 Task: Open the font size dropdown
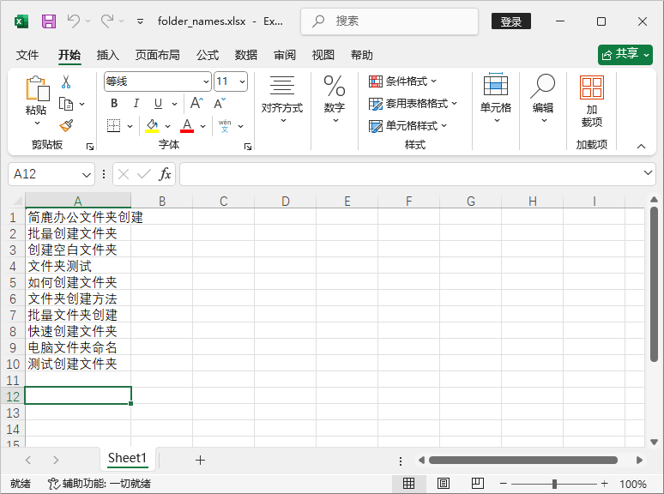click(242, 81)
